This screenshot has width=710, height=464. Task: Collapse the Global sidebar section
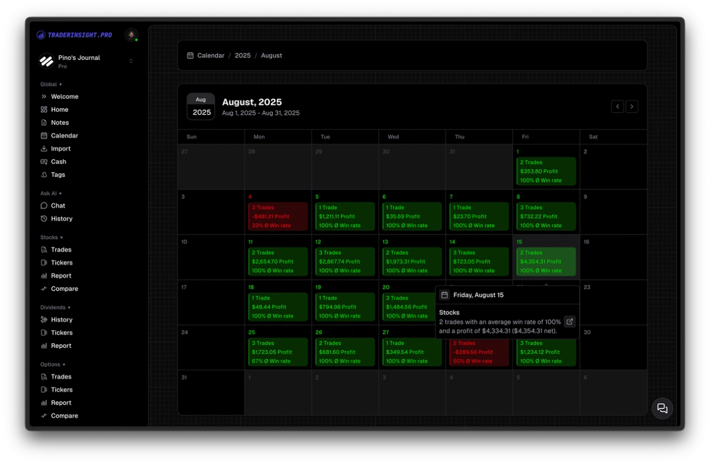coord(51,84)
